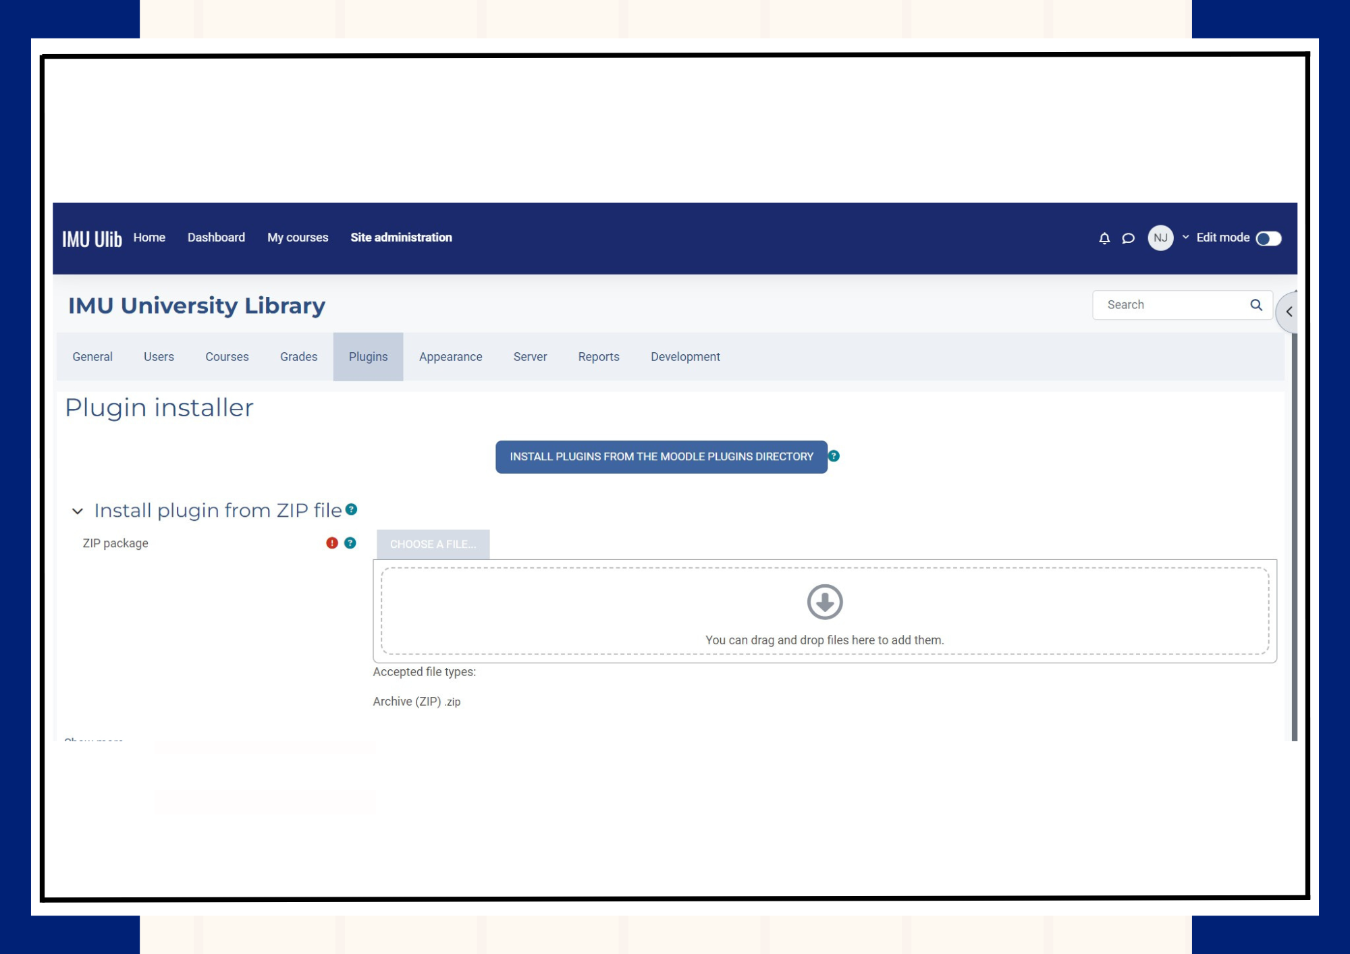Click the Site administration menu item
The width and height of the screenshot is (1350, 954).
point(401,237)
